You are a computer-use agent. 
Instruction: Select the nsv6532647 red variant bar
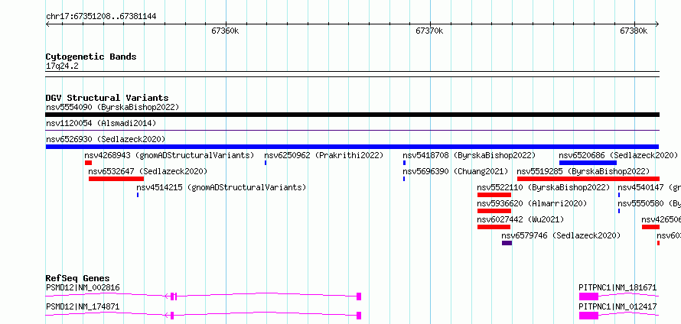coord(116,179)
